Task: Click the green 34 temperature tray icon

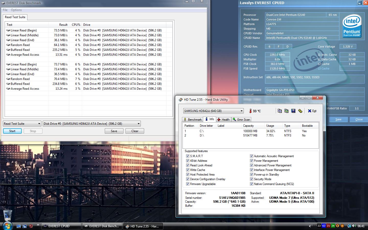Action: [x=333, y=226]
